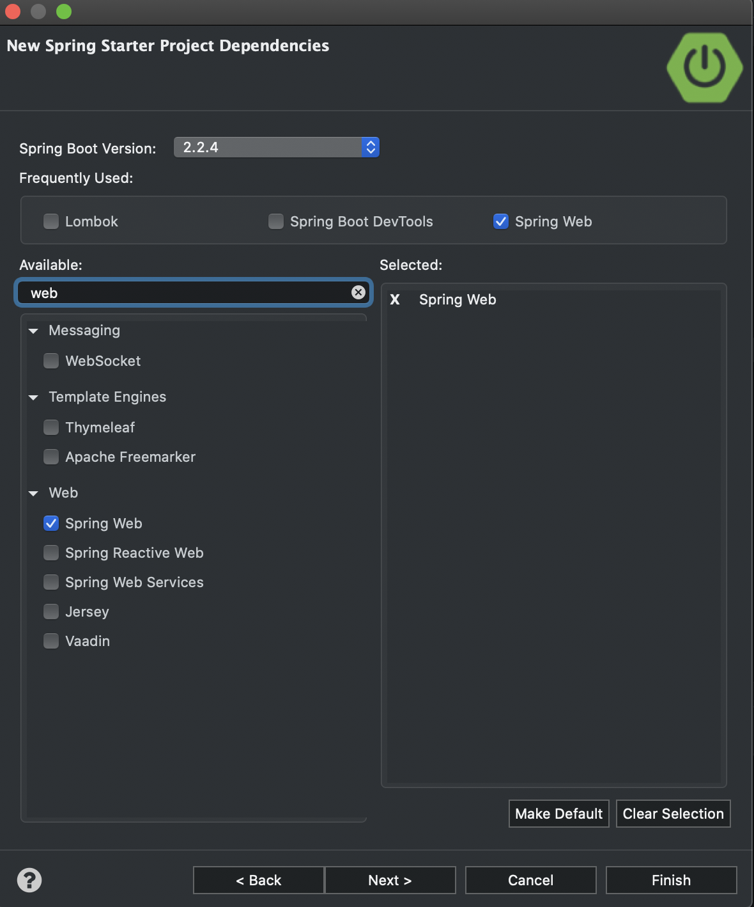
Task: Click the Spring Boot power logo
Action: [x=705, y=67]
